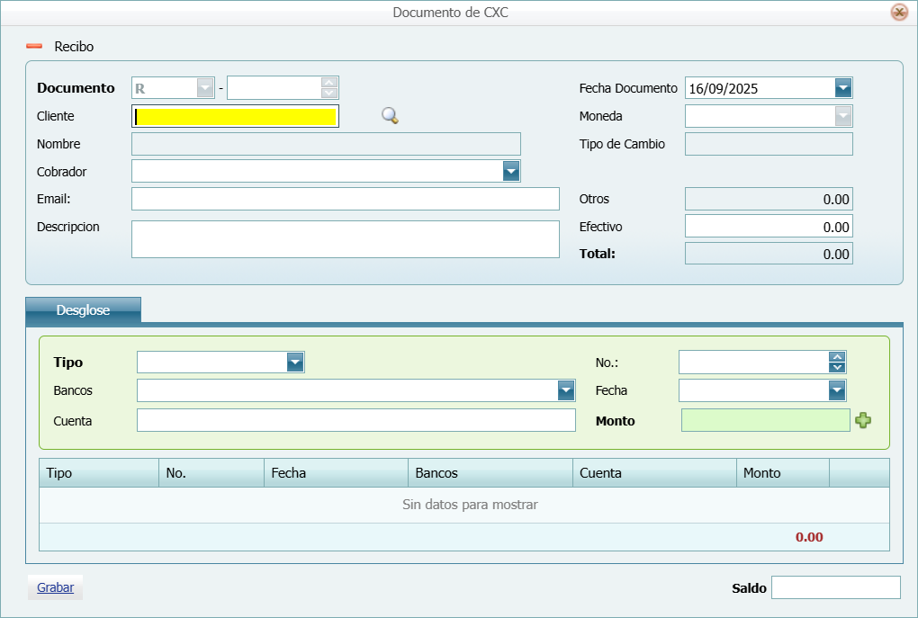Click the Efectivo amount field
Viewport: 918px width, 618px height.
point(768,227)
